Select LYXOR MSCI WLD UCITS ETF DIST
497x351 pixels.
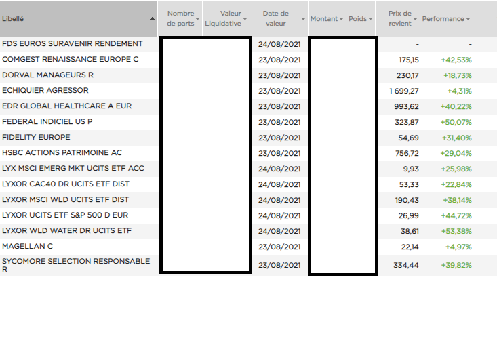click(65, 199)
